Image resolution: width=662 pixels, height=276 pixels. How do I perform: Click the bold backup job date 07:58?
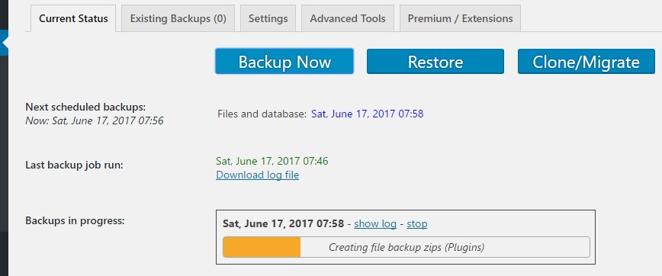283,223
